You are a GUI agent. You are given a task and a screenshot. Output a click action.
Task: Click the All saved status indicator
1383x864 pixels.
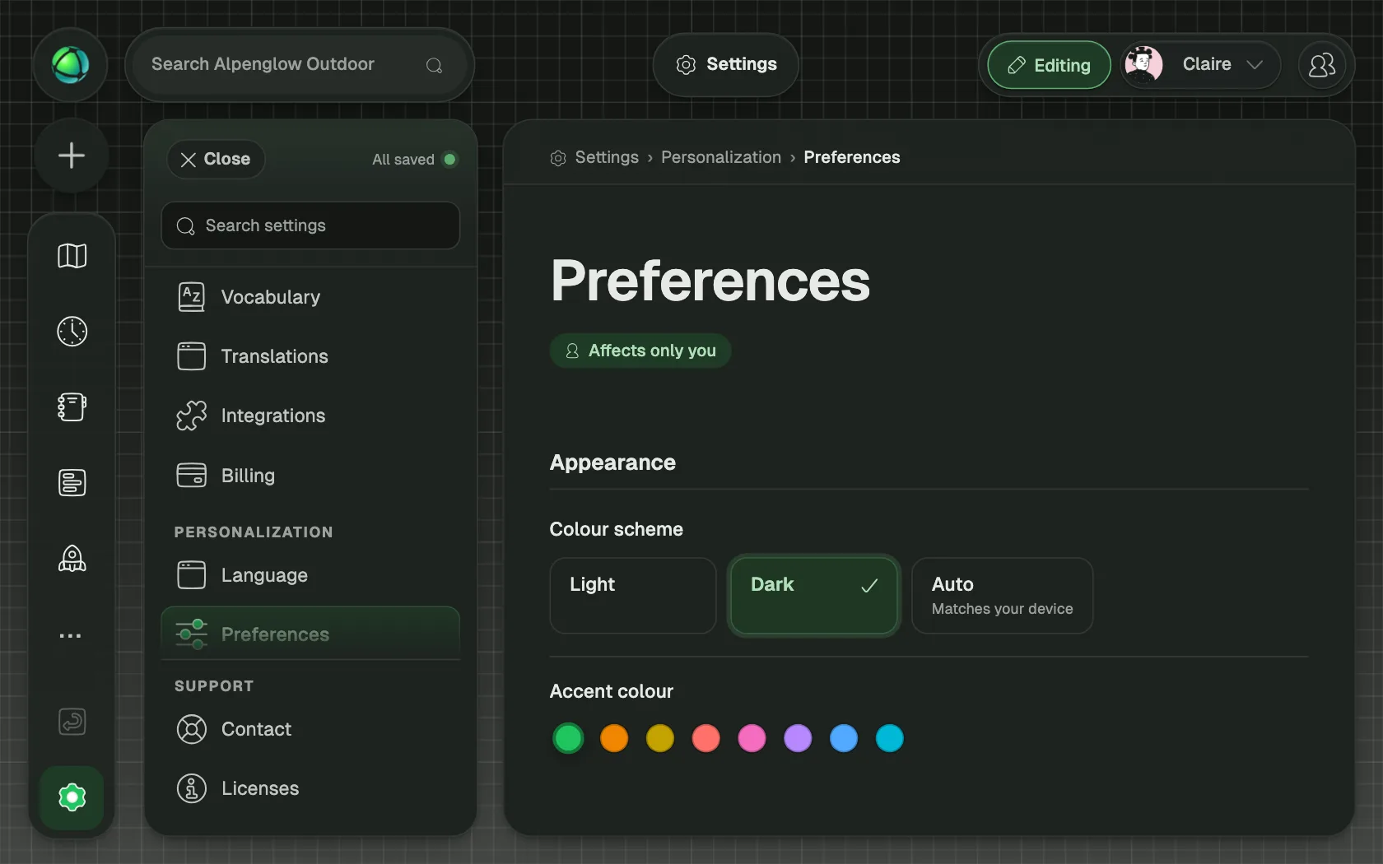[x=414, y=160]
